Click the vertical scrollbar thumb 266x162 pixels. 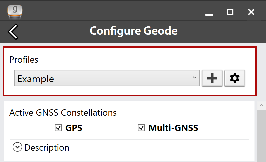[x=261, y=136]
